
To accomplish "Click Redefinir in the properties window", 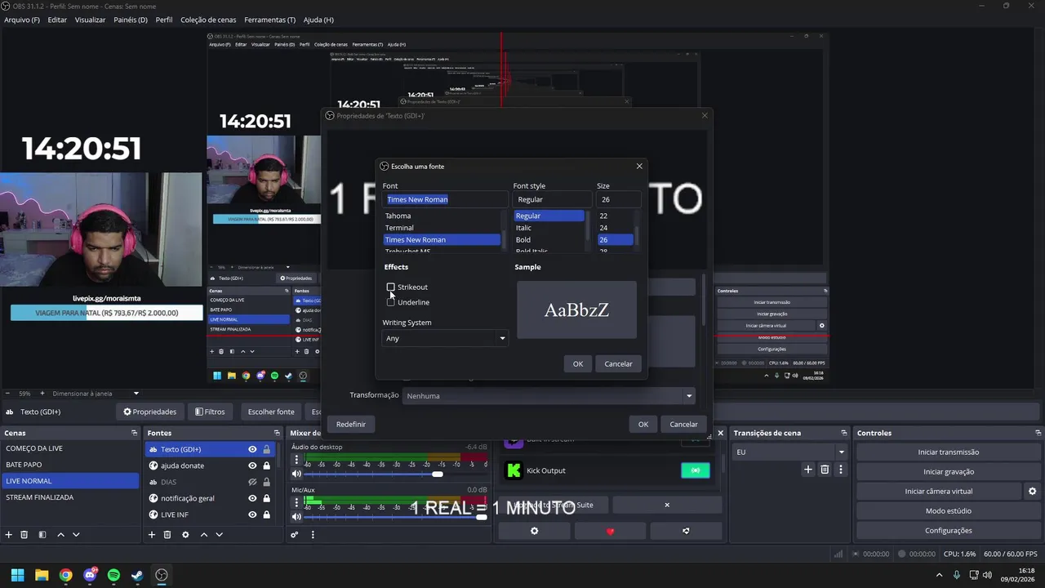I will click(x=351, y=424).
